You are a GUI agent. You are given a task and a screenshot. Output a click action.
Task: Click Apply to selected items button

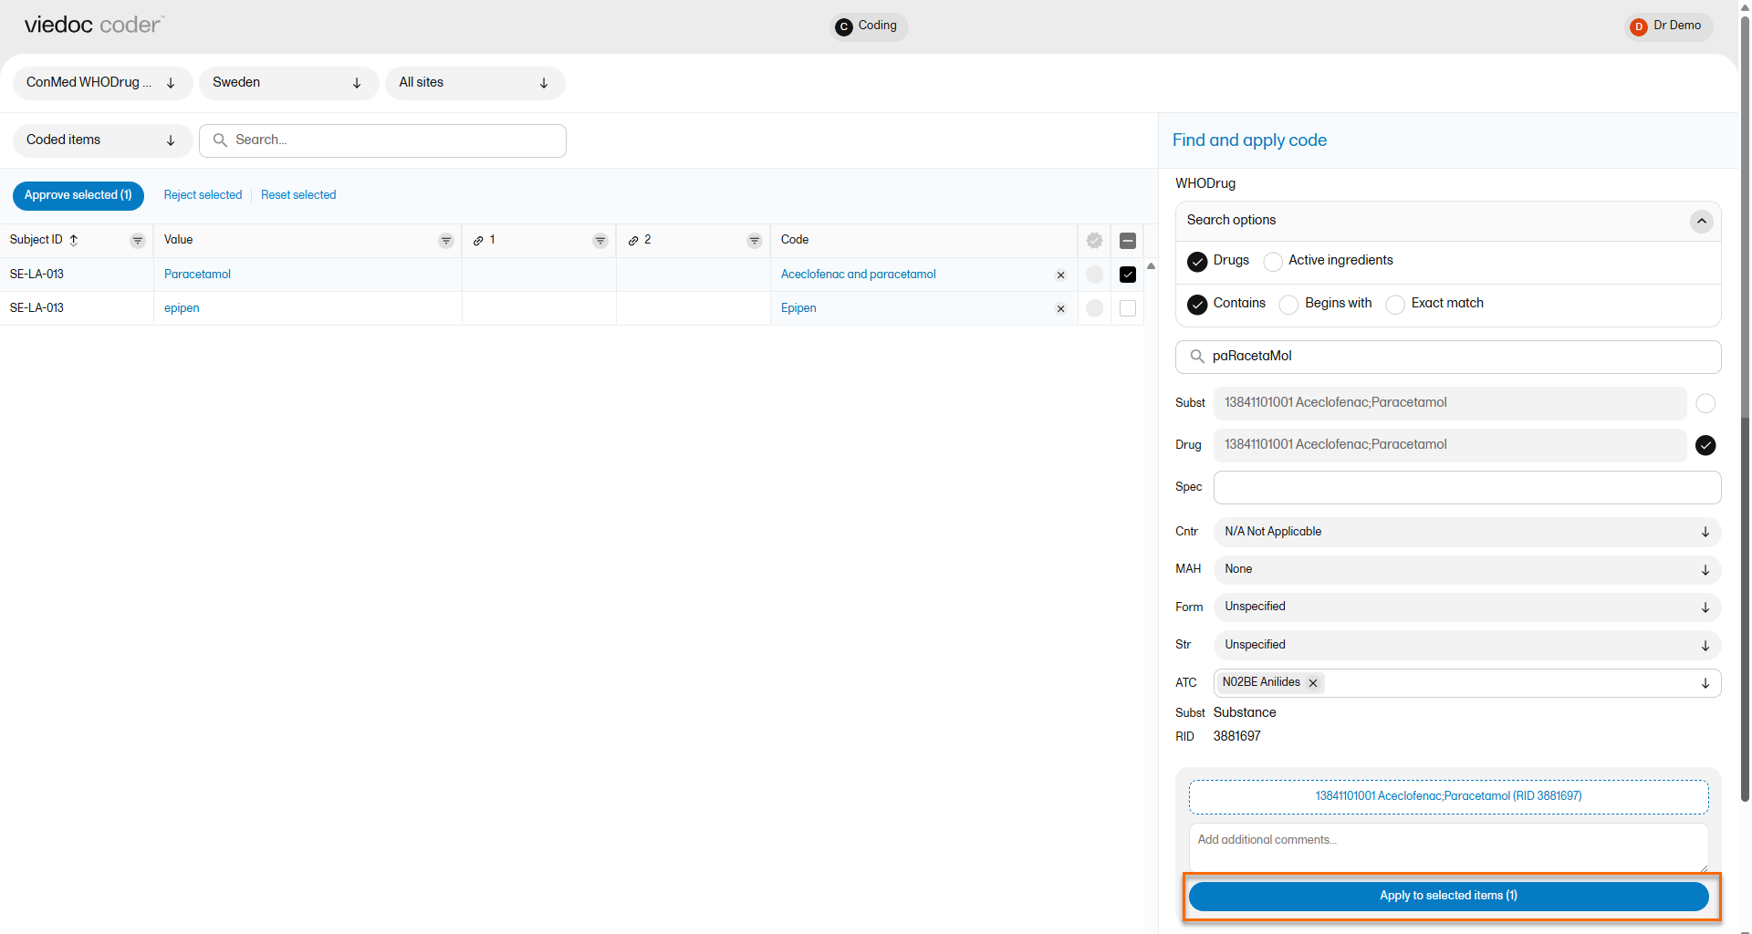coord(1448,896)
